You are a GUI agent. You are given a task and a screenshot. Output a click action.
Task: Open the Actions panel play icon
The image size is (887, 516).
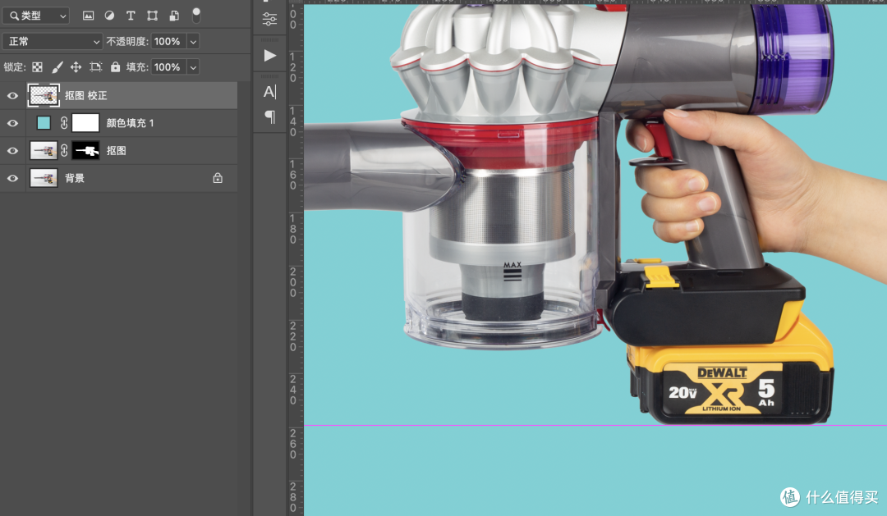point(270,56)
